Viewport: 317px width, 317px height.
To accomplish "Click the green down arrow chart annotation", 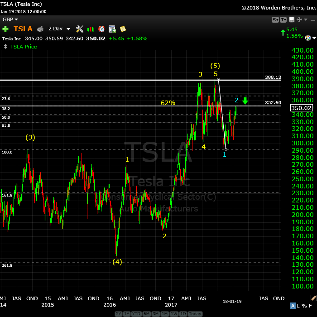I will point(245,101).
